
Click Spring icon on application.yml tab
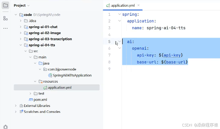point(108,6)
